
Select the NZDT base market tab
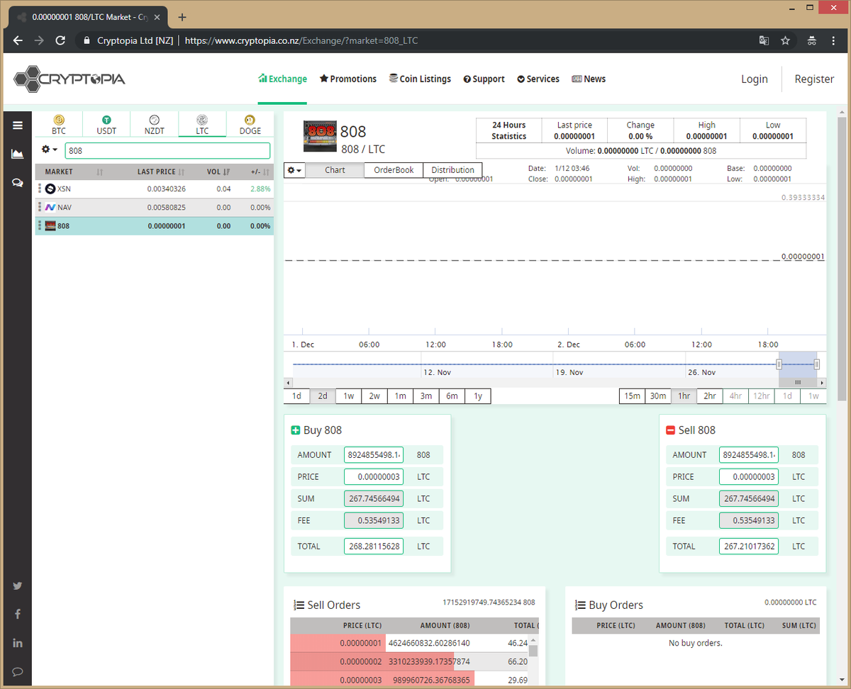(x=155, y=125)
